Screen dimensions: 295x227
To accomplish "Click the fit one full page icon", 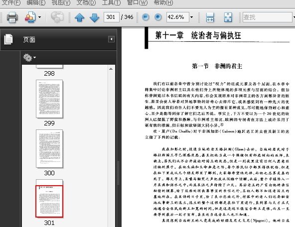I will 228,17.
